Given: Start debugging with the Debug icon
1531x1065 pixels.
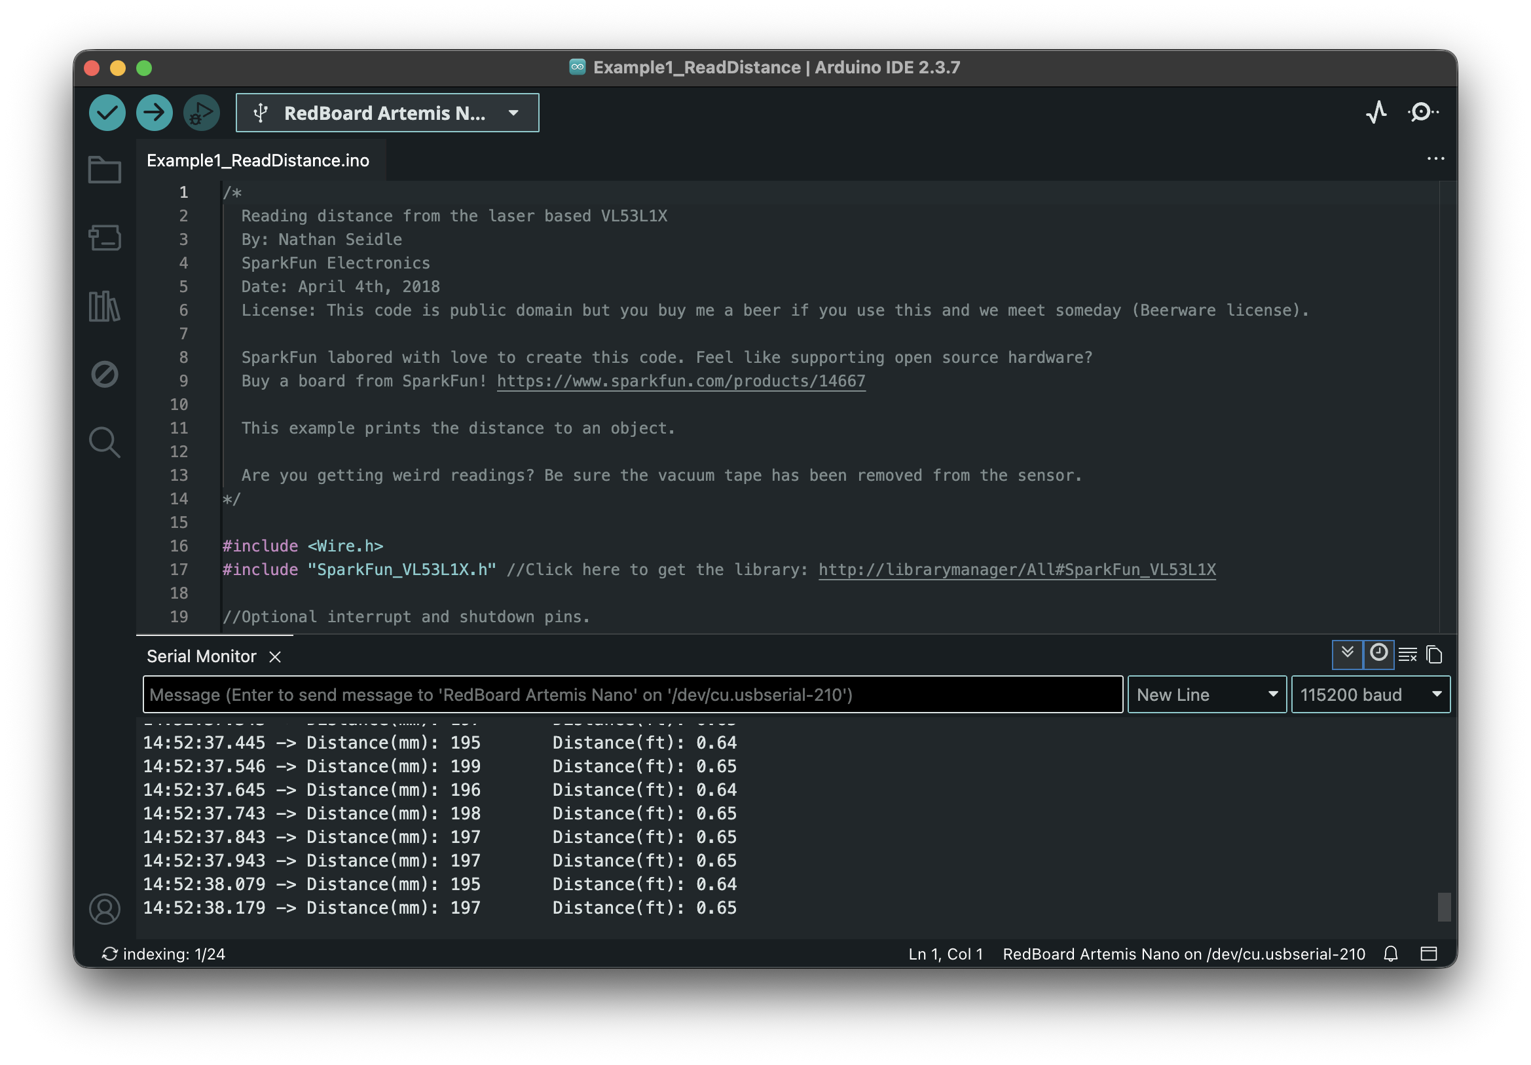Looking at the screenshot, I should click(x=201, y=113).
